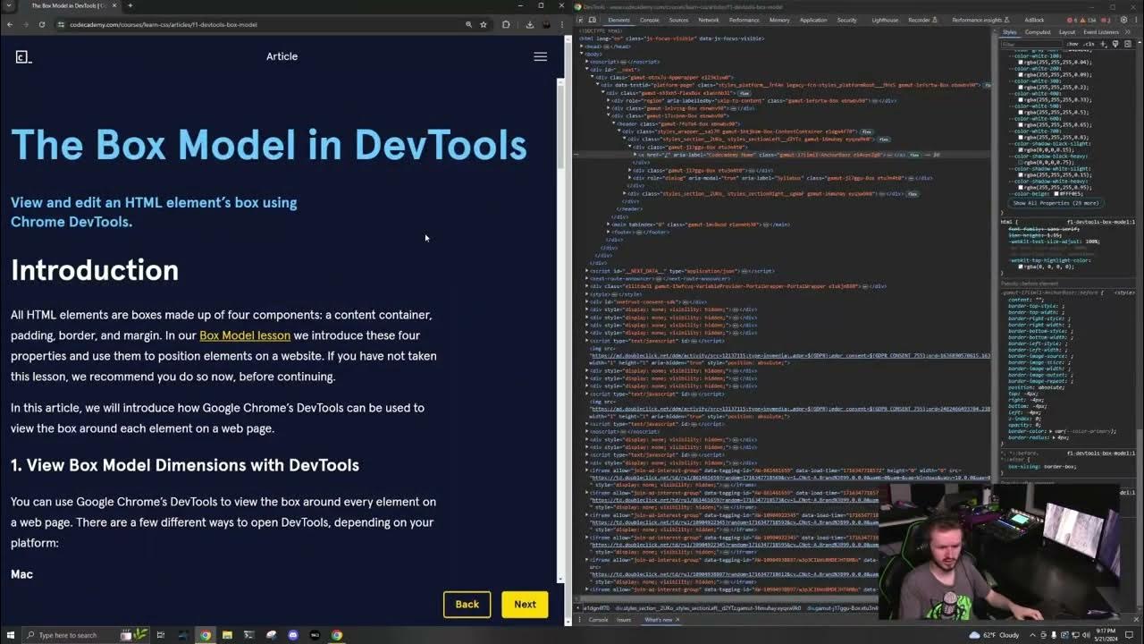This screenshot has height=644, width=1144.
Task: Open the Performance tab
Action: tap(744, 20)
